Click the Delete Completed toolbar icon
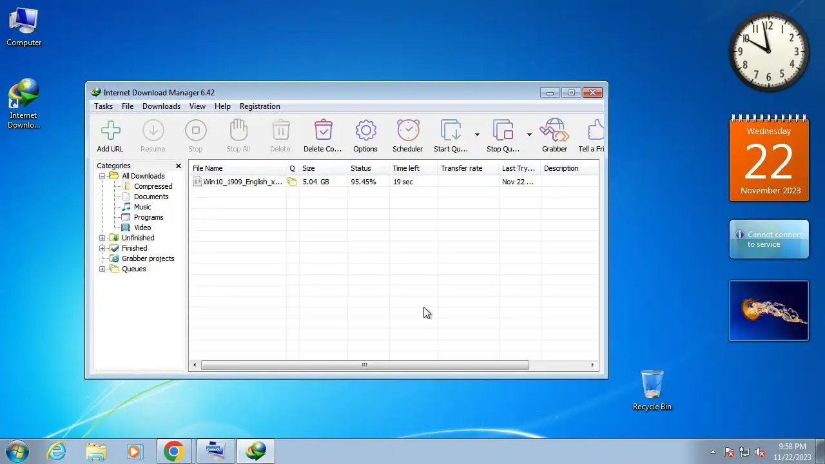 click(x=323, y=131)
